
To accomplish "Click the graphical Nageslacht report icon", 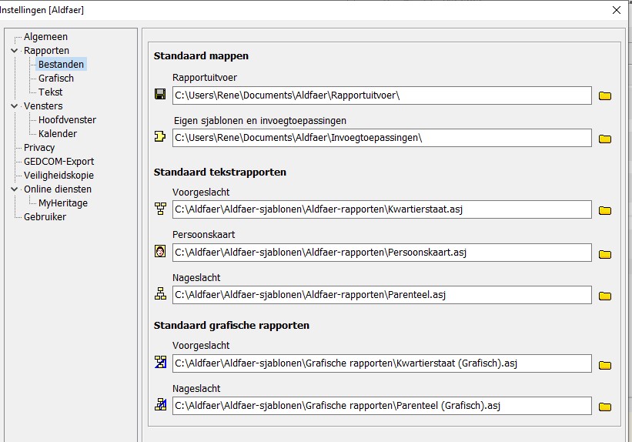I will tap(160, 405).
